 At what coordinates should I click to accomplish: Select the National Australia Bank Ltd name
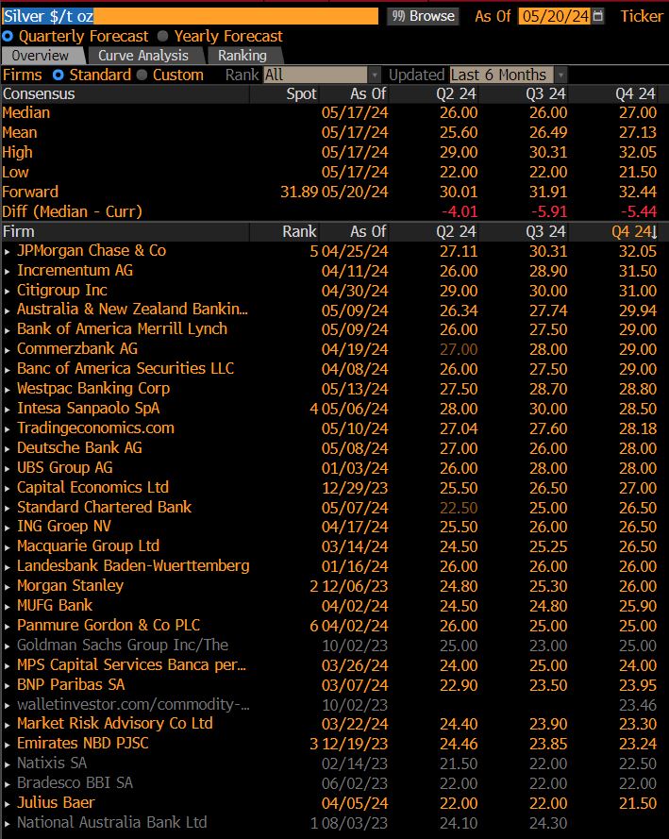pos(111,822)
